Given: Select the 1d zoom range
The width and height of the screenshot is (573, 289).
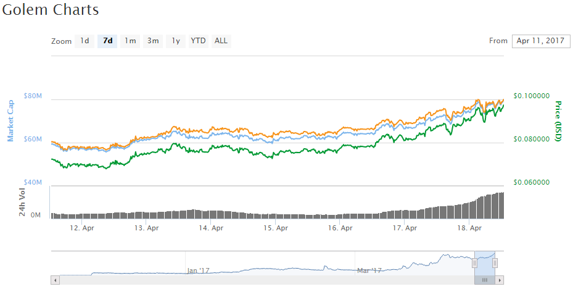Looking at the screenshot, I should [85, 41].
